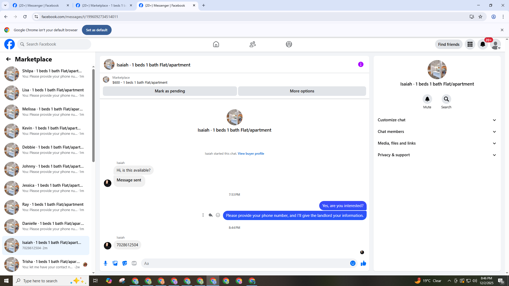This screenshot has height=286, width=509.
Task: Open more options for sent message
Action: pos(203,215)
